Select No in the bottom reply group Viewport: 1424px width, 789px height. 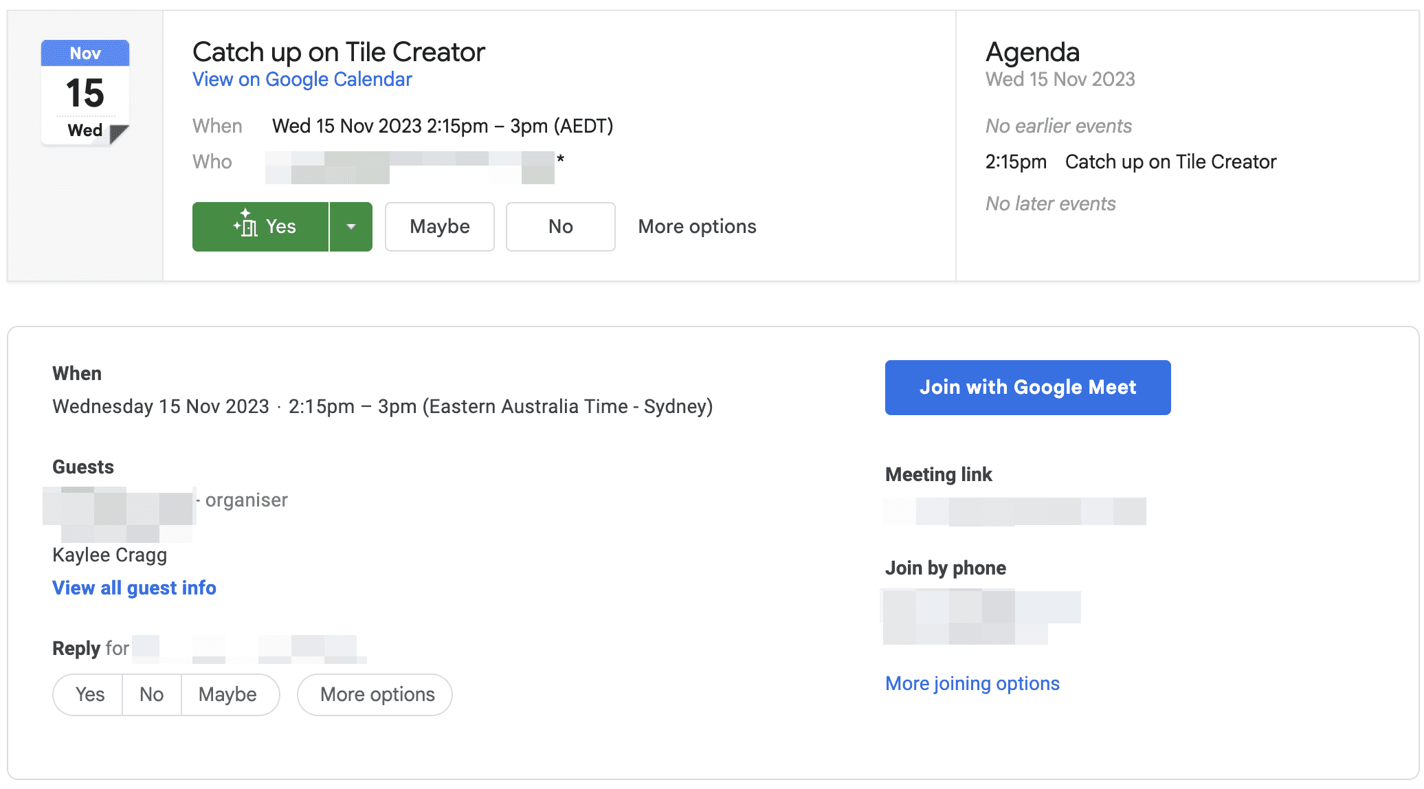coord(151,695)
